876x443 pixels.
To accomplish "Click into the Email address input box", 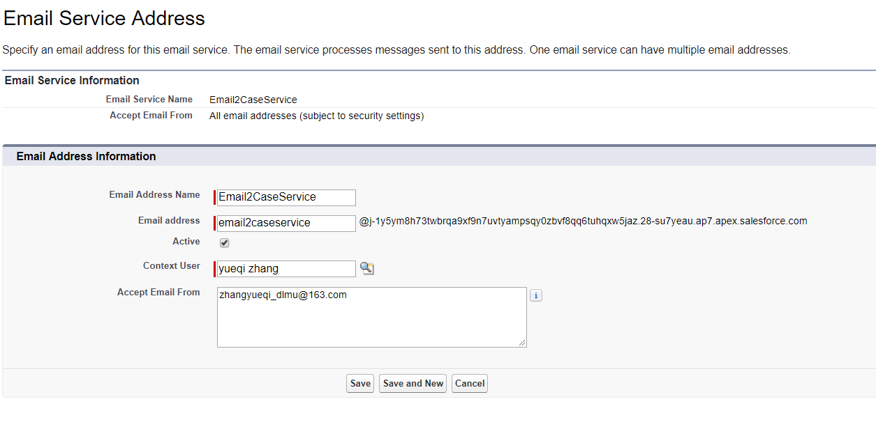I will coord(286,223).
